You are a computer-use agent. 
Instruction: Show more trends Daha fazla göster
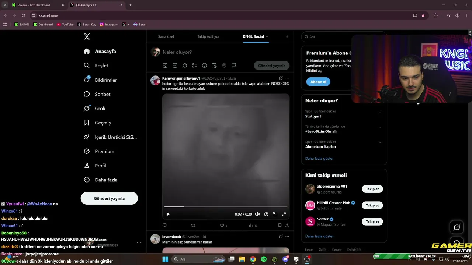tap(319, 159)
